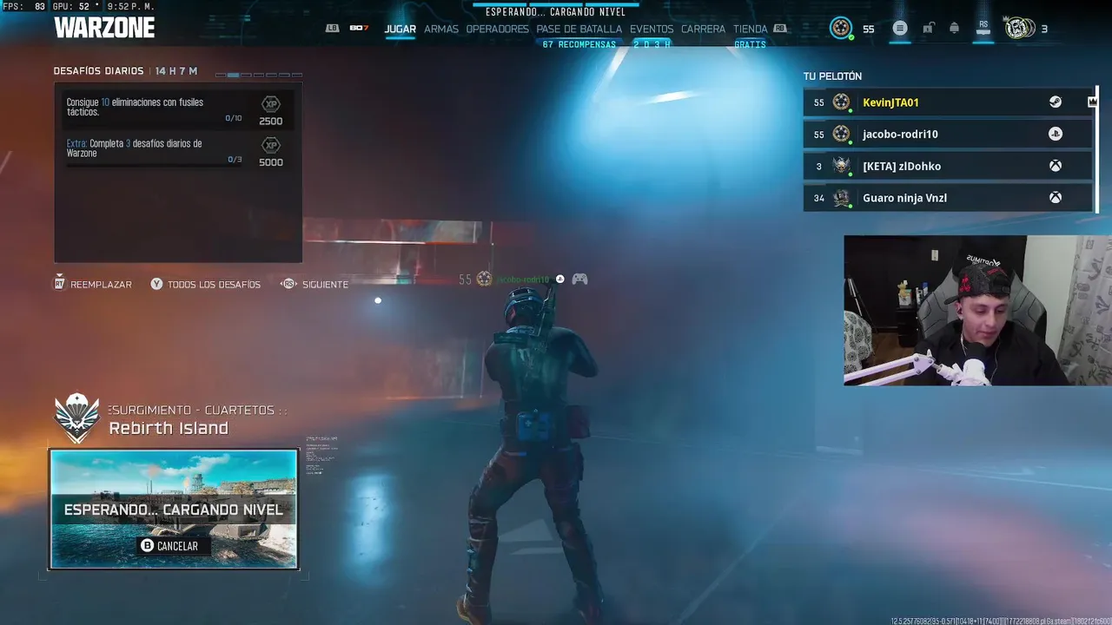Click the FPS counter overlay
Viewport: 1112px width, 625px height.
(24, 6)
